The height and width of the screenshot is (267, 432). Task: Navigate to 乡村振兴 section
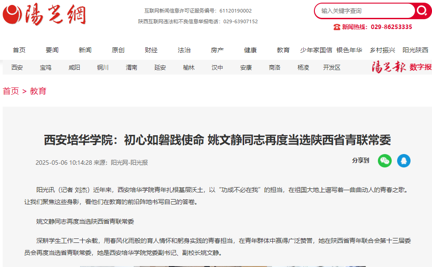(x=382, y=50)
